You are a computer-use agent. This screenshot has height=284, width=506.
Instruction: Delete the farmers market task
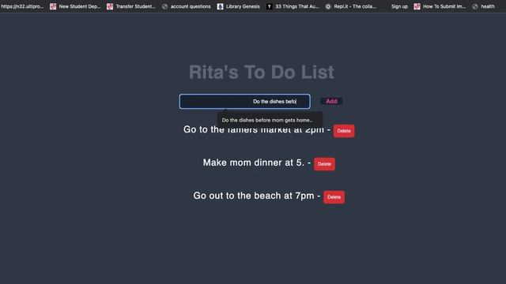click(x=344, y=131)
